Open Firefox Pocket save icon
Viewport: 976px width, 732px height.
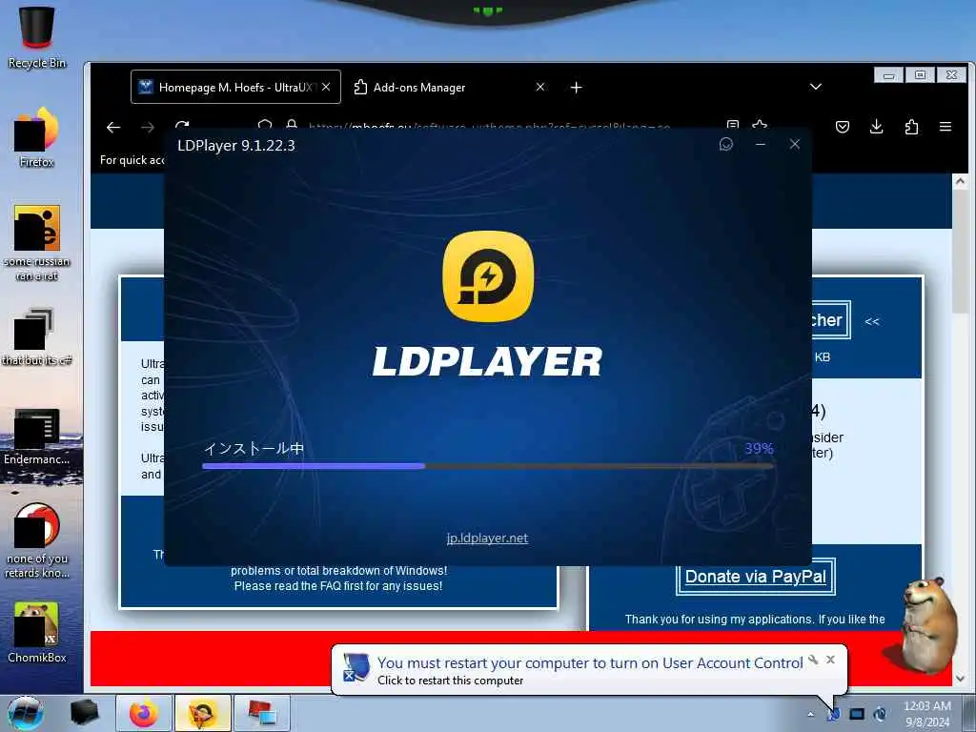pyautogui.click(x=843, y=127)
